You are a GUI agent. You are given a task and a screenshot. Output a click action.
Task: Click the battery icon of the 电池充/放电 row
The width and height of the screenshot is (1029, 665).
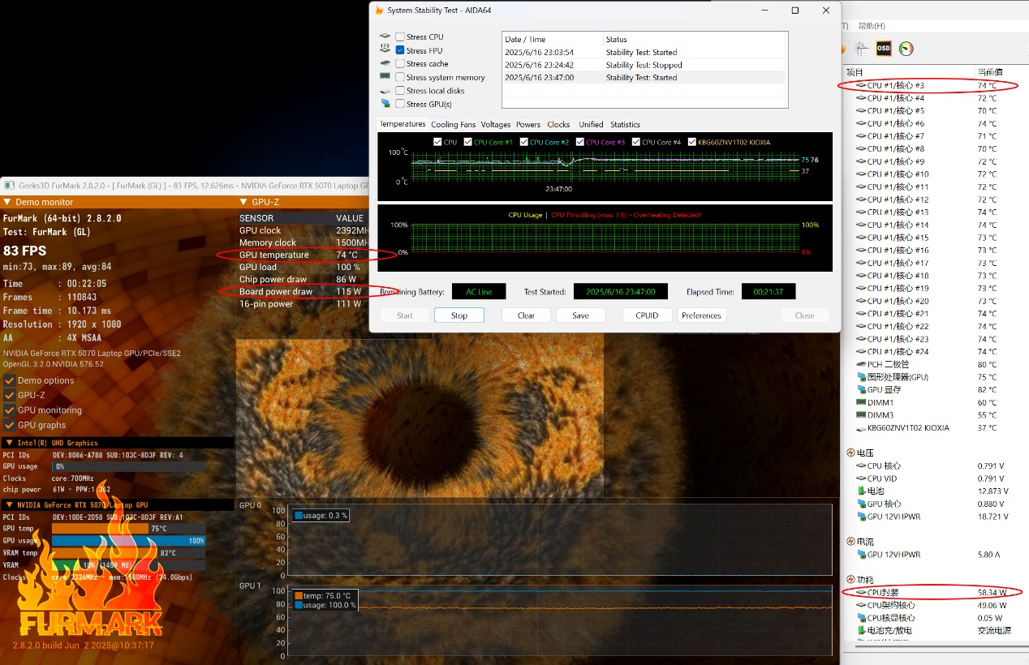tap(861, 630)
